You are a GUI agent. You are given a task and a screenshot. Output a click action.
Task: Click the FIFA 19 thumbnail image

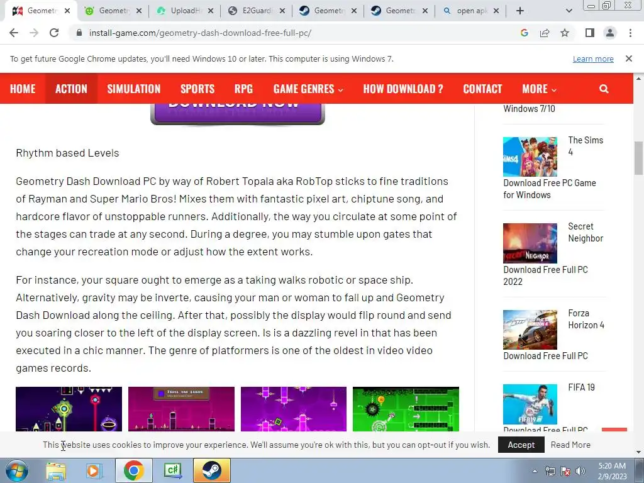point(530,404)
